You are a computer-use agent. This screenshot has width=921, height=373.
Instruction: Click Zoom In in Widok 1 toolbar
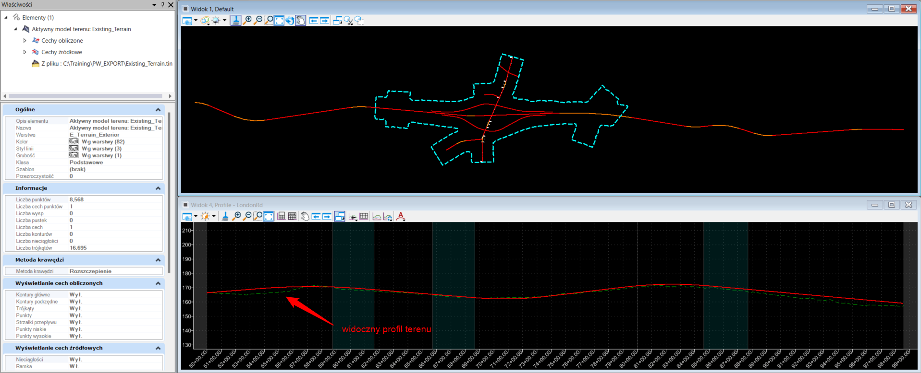point(247,21)
